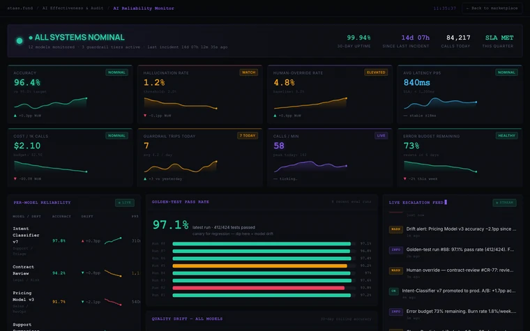This screenshot has height=331, width=530.
Task: Click the Accuracy 96.4% value
Action: pyautogui.click(x=27, y=82)
